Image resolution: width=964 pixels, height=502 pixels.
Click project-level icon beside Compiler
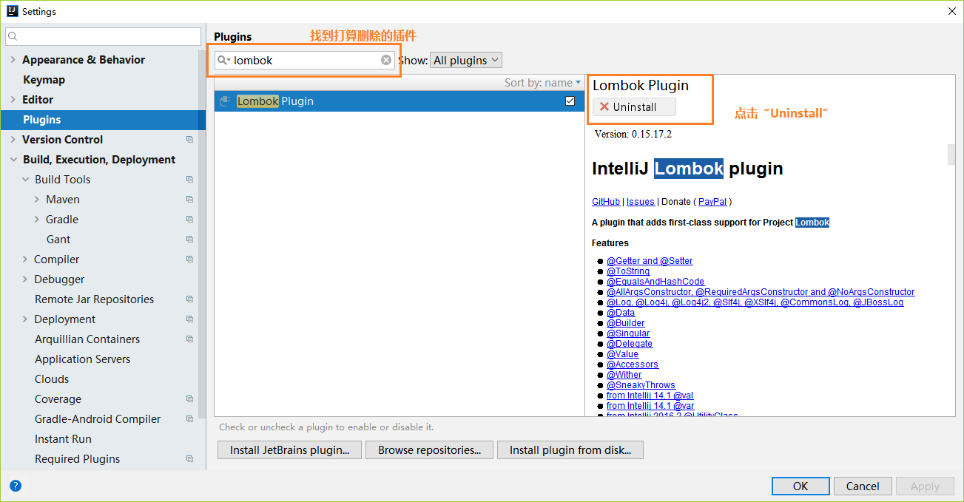pos(190,260)
